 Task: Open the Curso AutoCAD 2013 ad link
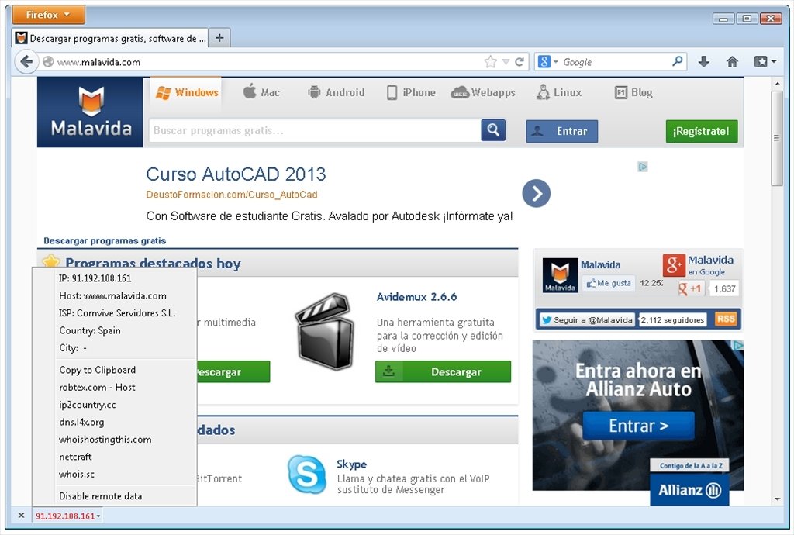[236, 174]
